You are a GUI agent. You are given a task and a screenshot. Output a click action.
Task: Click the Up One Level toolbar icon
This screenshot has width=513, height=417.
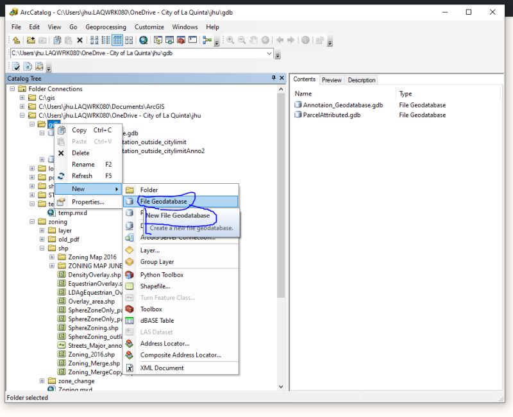[15, 40]
